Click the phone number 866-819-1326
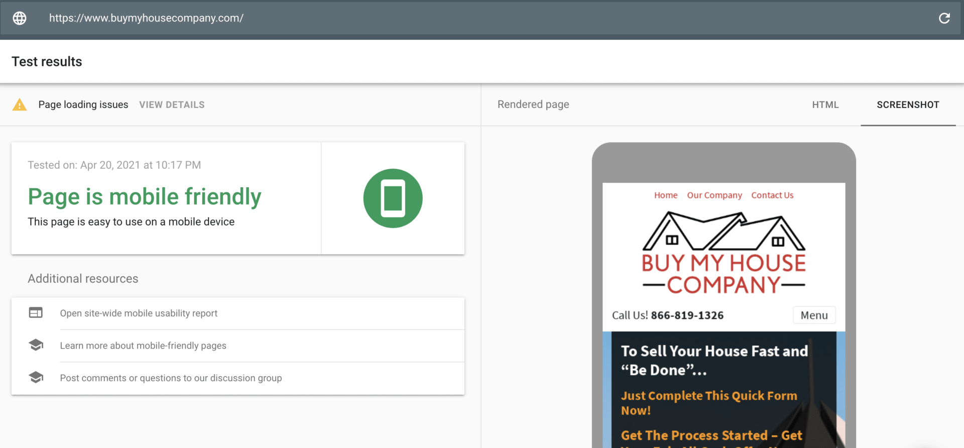The image size is (964, 448). (687, 315)
